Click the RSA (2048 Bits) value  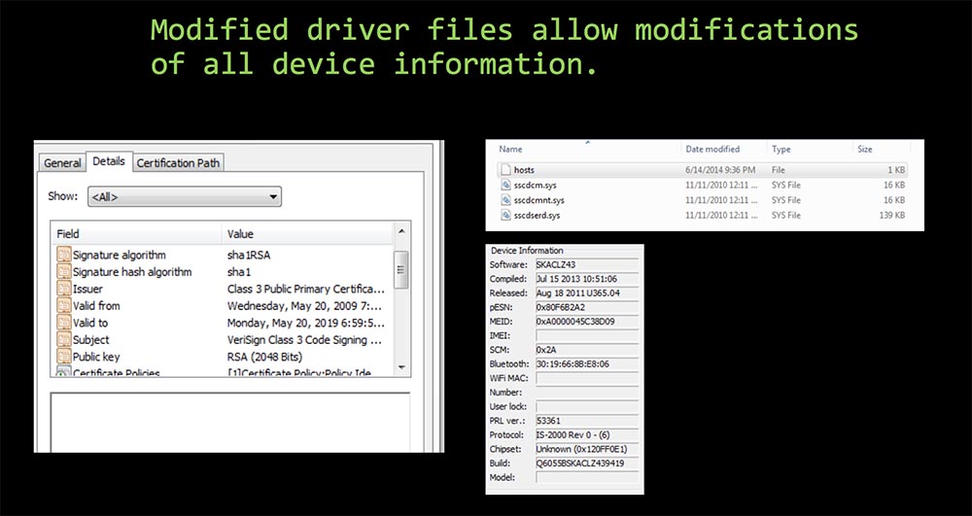[264, 357]
